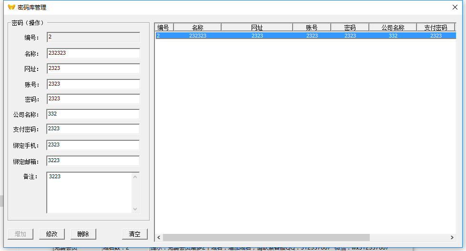The image size is (466, 251).
Task: Focus the 绑定手机 text field
Action: (93, 145)
